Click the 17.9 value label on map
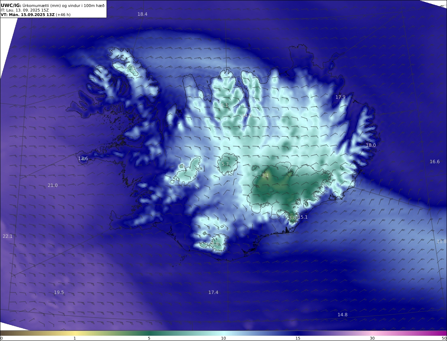 (340, 97)
